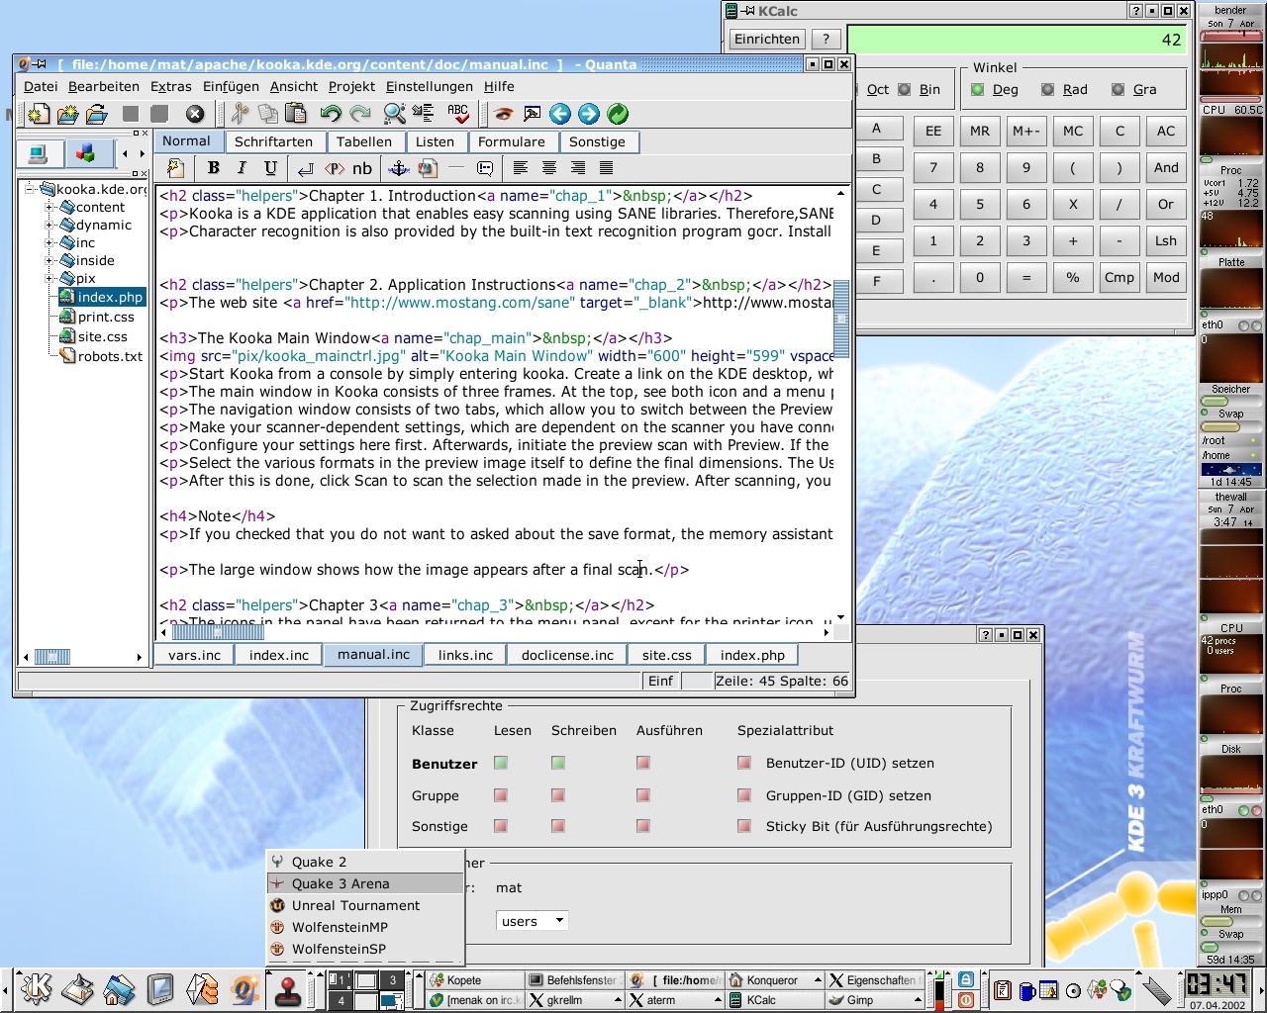The height and width of the screenshot is (1013, 1267).
Task: Click the Konqueror taskbar button
Action: pyautogui.click(x=775, y=980)
